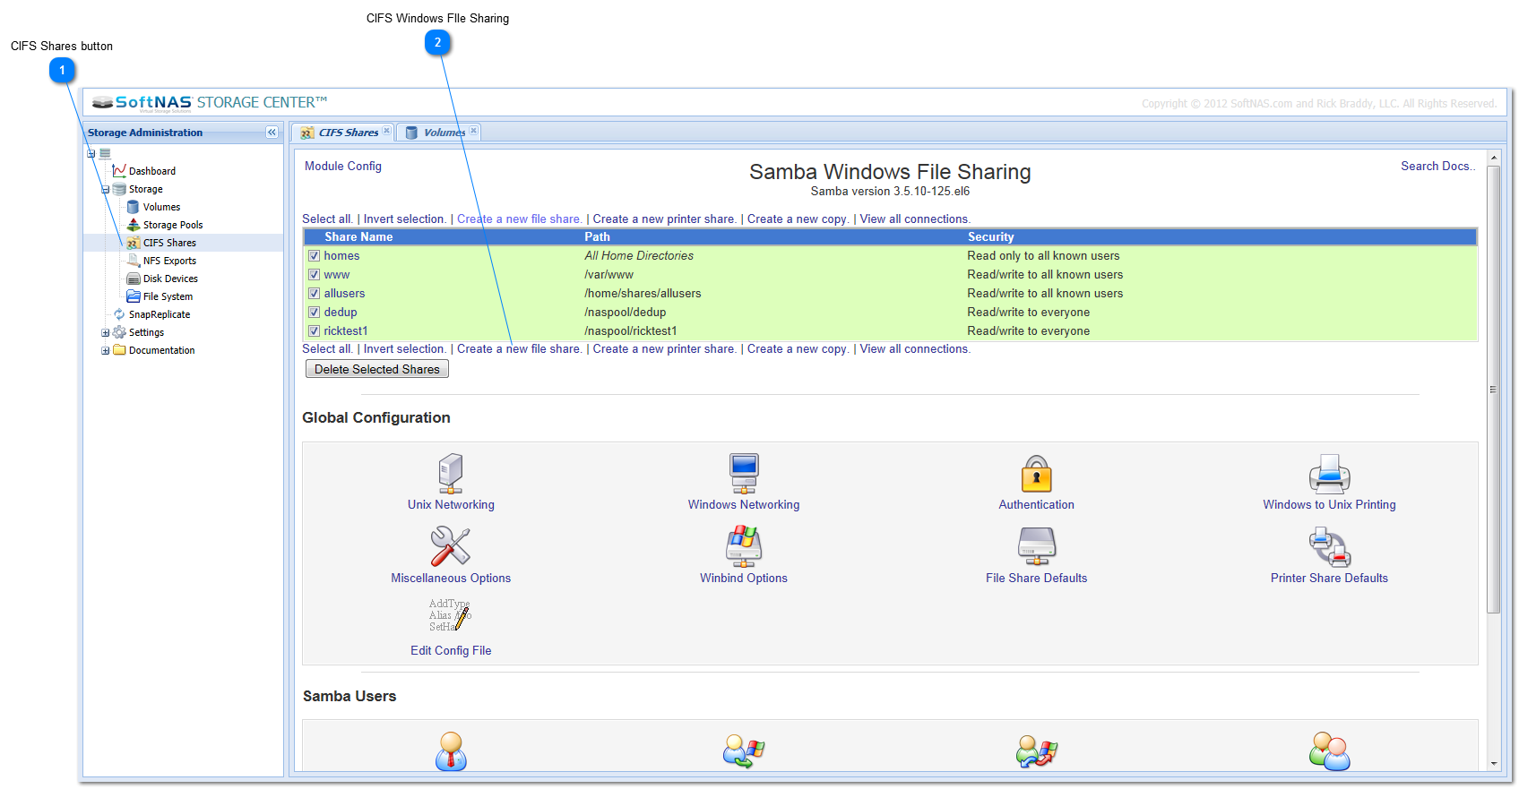
Task: Click security setting for the www share
Action: [x=1045, y=275]
